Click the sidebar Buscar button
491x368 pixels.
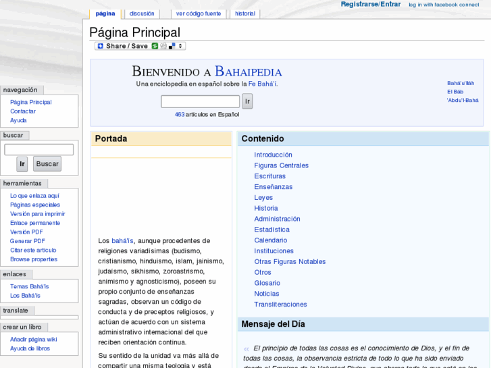tap(47, 164)
